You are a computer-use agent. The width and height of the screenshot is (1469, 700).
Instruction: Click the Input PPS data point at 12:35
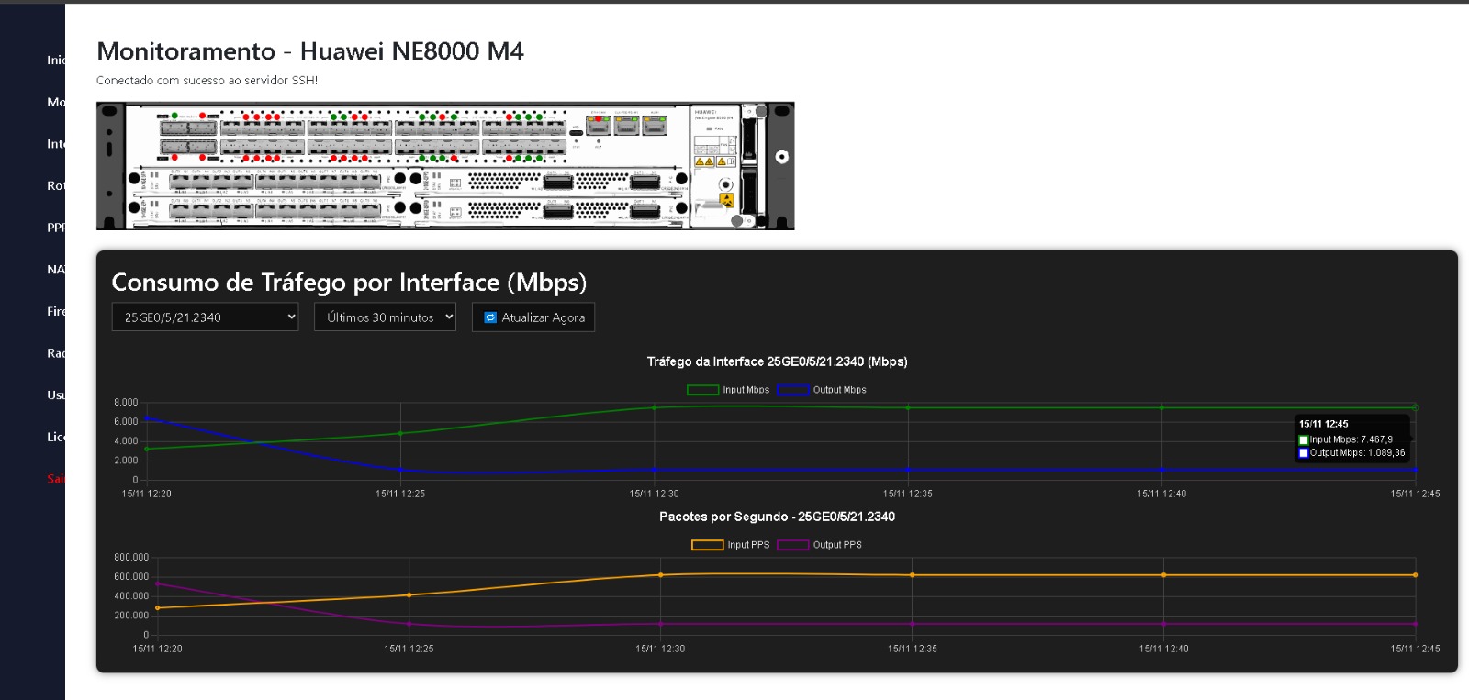[912, 575]
